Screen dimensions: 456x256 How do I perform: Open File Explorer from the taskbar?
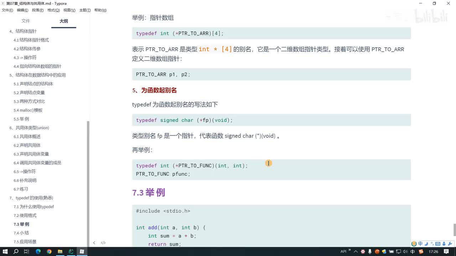[60, 251]
